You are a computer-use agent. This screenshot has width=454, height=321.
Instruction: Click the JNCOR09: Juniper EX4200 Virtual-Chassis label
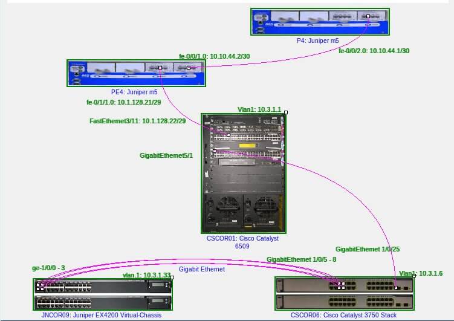pyautogui.click(x=102, y=315)
